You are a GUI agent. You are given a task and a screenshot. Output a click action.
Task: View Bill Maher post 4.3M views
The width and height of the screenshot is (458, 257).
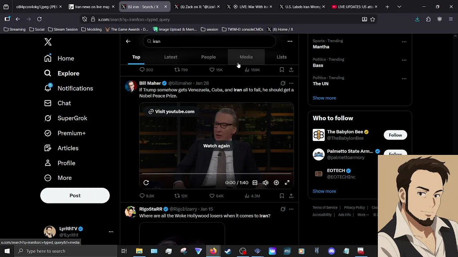(252, 196)
